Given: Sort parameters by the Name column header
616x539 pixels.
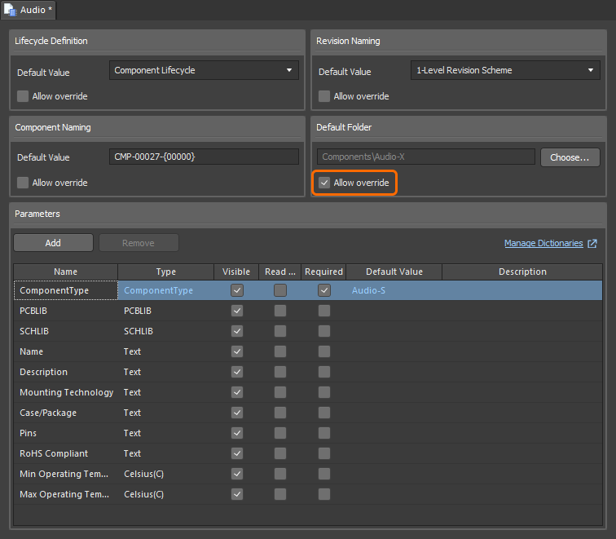Looking at the screenshot, I should tap(65, 272).
